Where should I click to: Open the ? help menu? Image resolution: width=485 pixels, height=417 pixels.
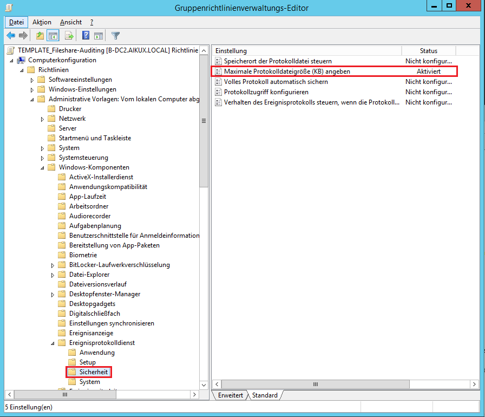tap(91, 22)
